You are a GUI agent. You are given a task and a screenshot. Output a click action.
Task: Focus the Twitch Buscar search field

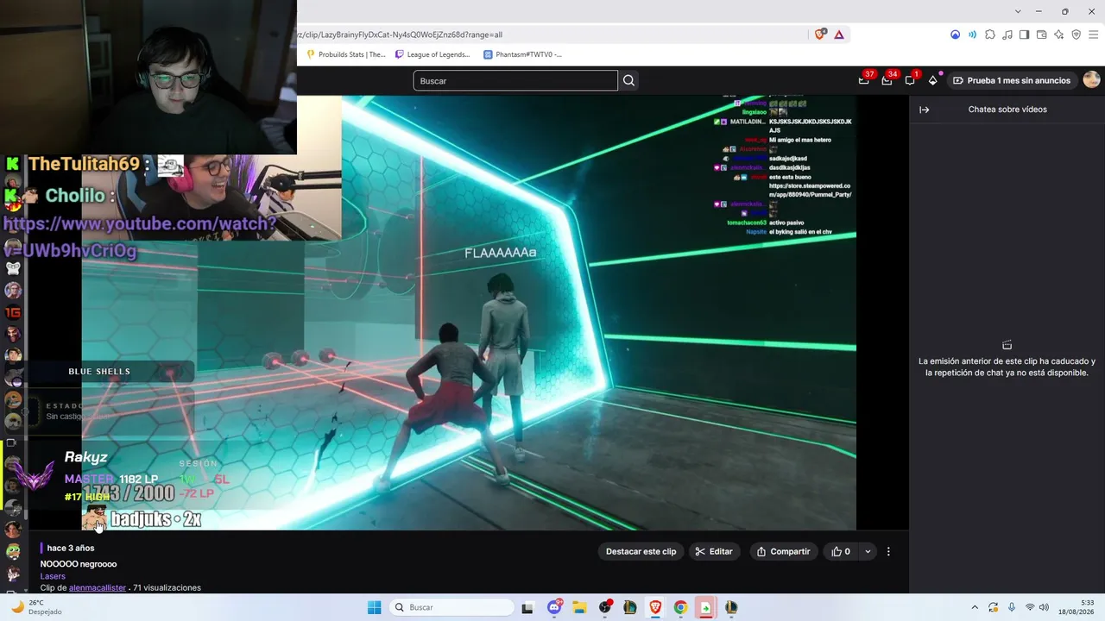[515, 80]
